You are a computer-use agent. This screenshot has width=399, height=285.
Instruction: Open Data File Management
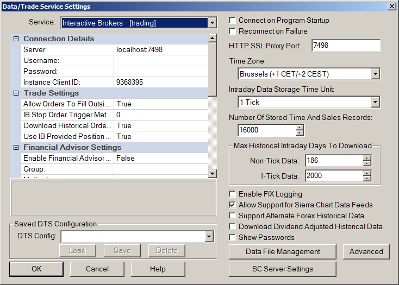pyautogui.click(x=283, y=252)
